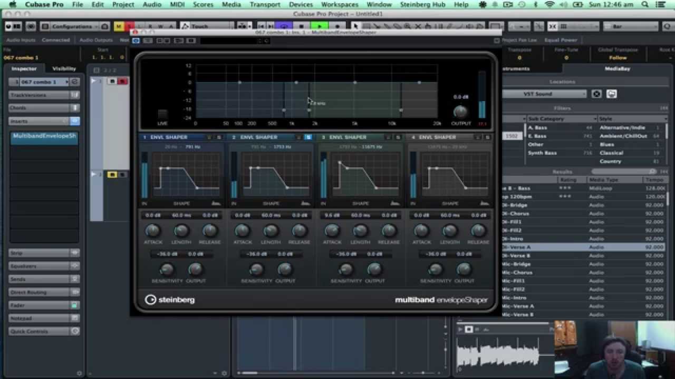This screenshot has width=675, height=379.
Task: Solo band 4 Envl Shaper
Action: 488,137
